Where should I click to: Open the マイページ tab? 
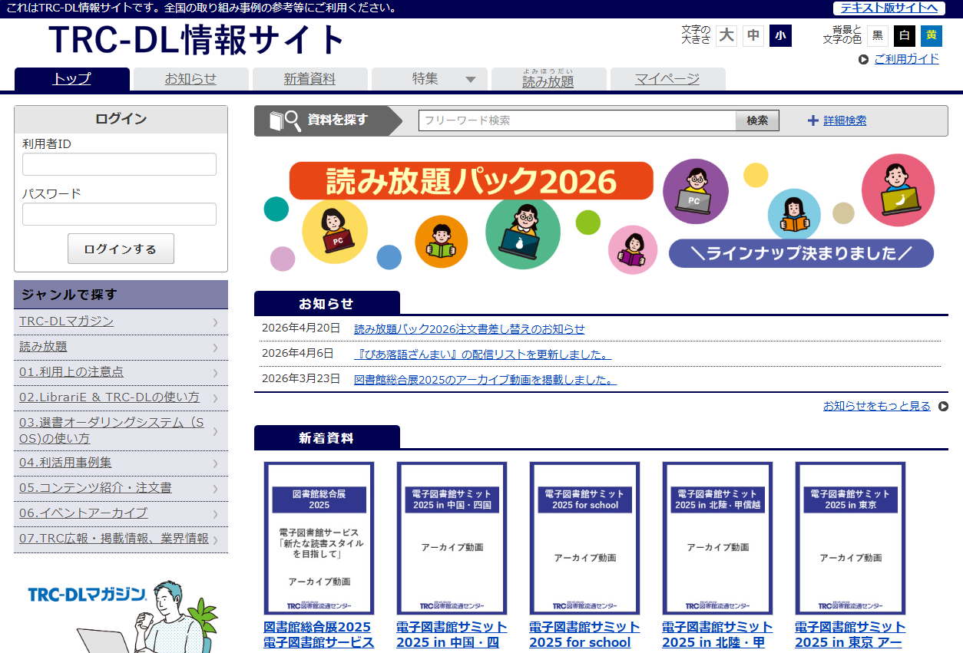click(x=668, y=79)
